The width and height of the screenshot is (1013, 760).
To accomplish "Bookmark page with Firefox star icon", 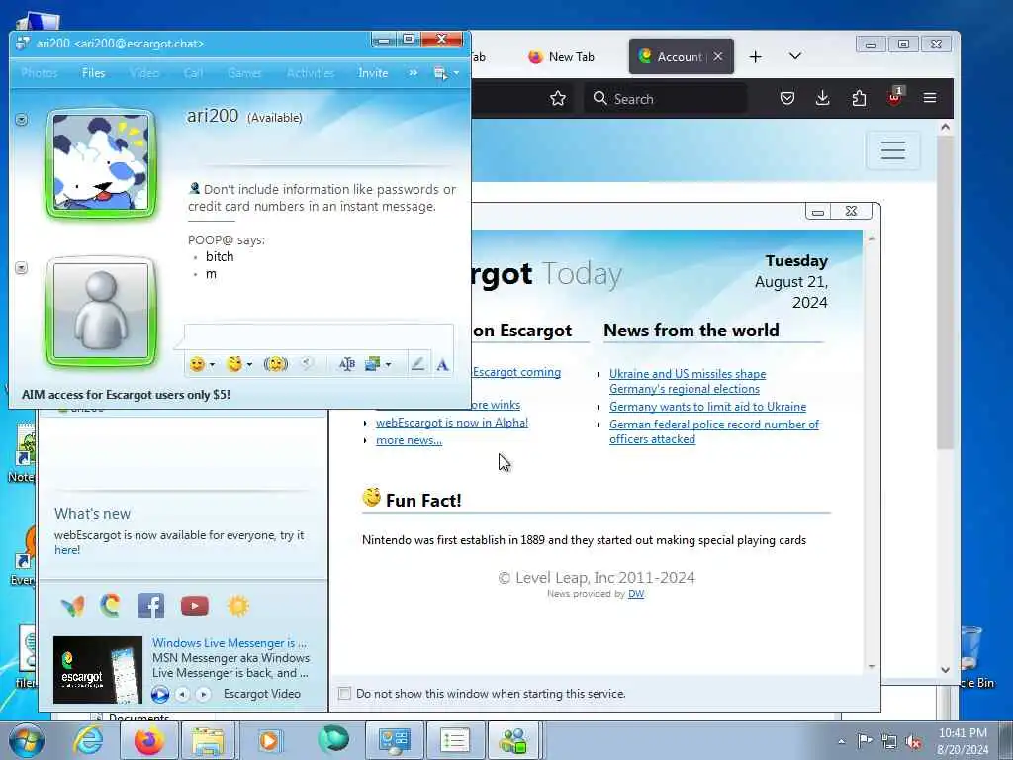I will coord(558,98).
